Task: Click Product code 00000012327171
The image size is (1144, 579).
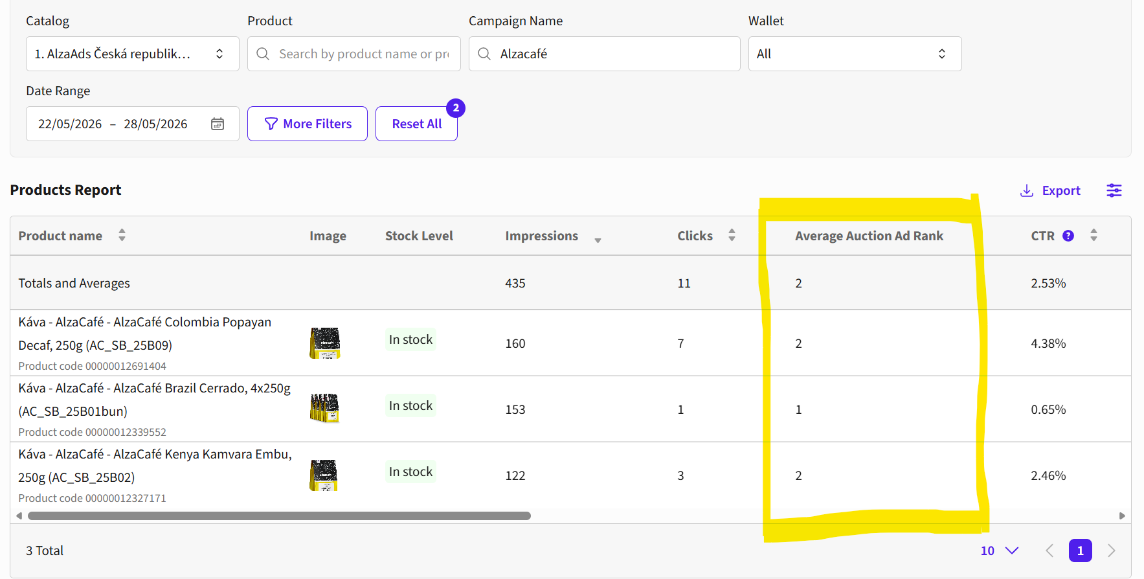Action: coord(93,498)
